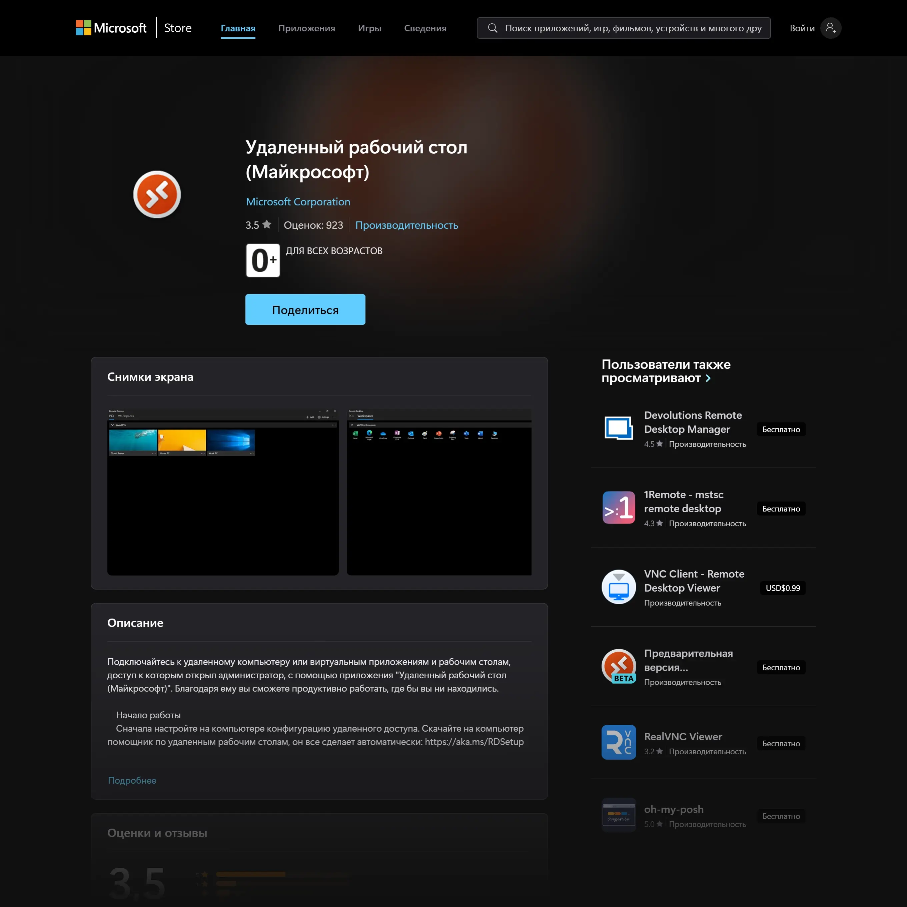Open Предварительная версия... app title
The width and height of the screenshot is (907, 907).
click(x=688, y=660)
